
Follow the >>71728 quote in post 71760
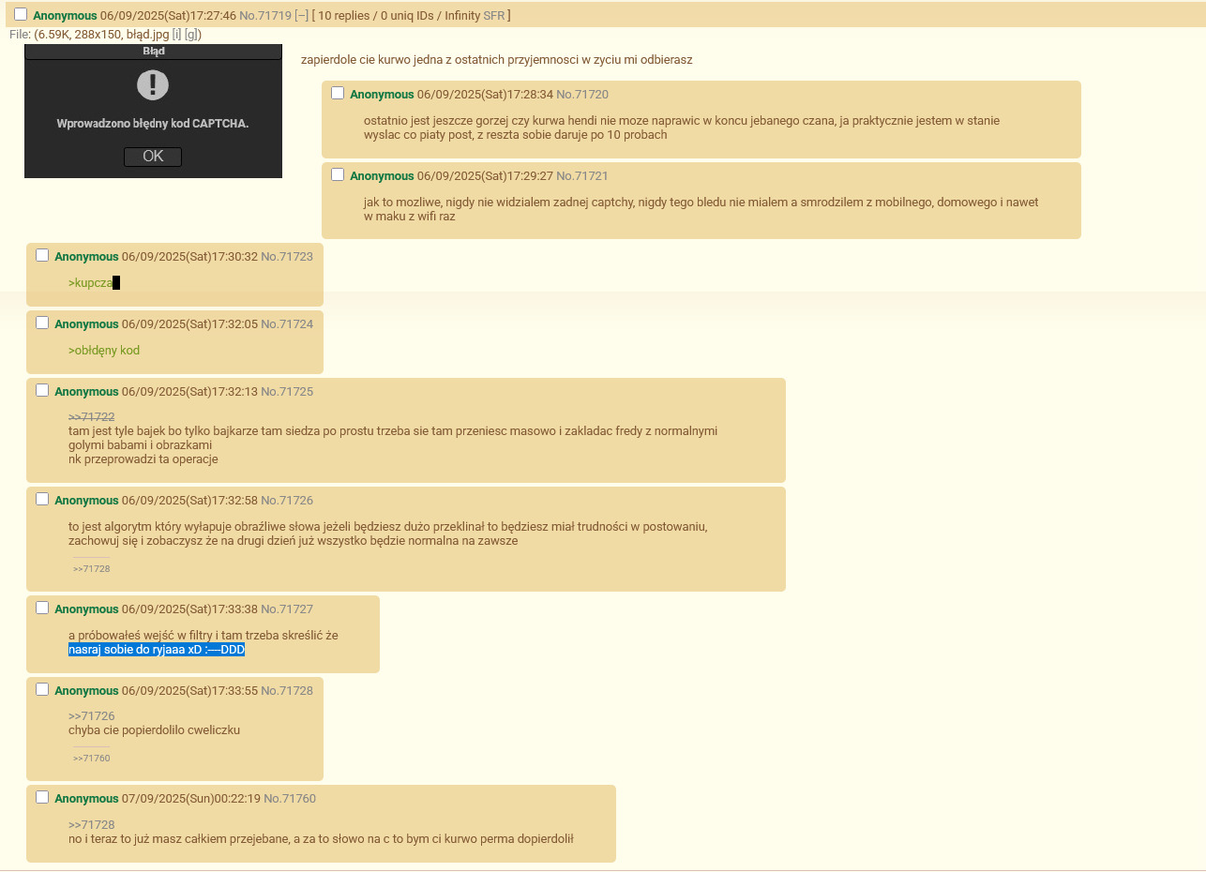click(92, 824)
